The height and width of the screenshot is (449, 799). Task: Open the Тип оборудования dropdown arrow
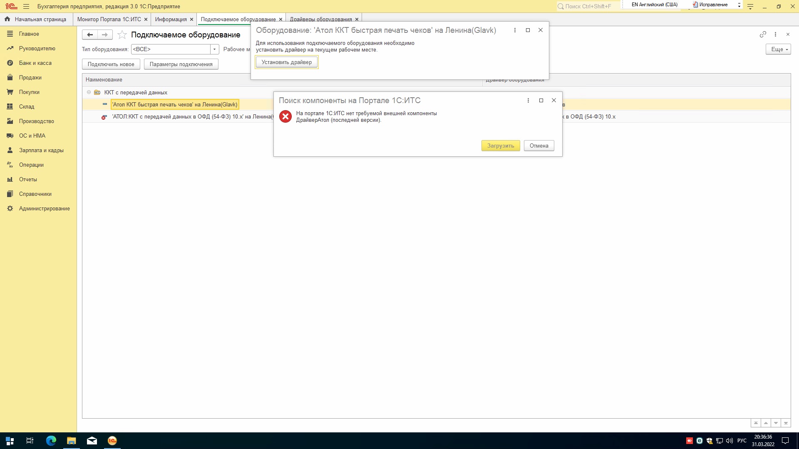pos(214,49)
